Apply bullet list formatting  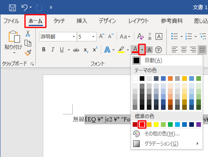174,36
